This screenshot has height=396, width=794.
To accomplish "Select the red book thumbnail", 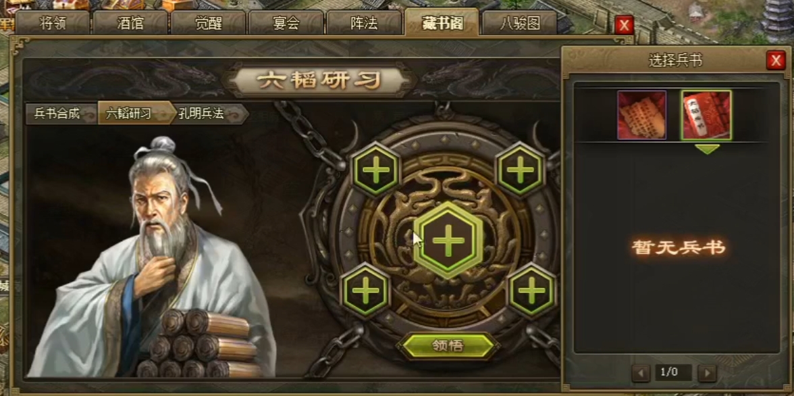I will pyautogui.click(x=706, y=115).
